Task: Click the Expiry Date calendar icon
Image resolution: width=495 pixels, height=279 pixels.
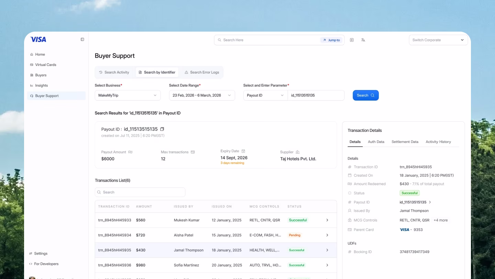Action: 243,151
